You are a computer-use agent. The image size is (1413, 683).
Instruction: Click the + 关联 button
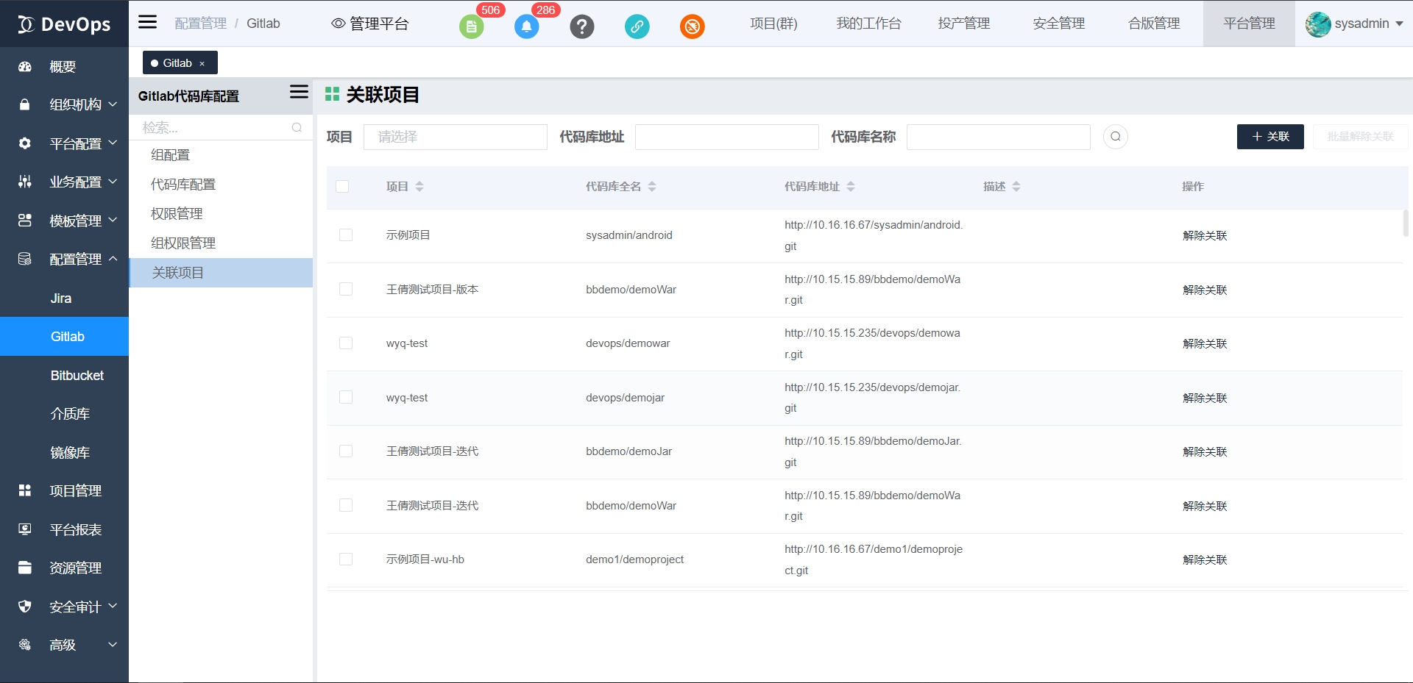(x=1269, y=137)
